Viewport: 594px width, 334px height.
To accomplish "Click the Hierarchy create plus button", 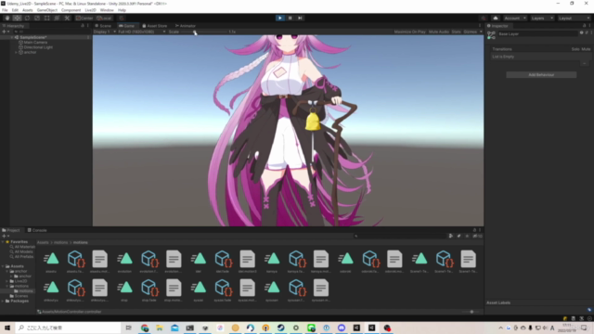I will pyautogui.click(x=5, y=32).
